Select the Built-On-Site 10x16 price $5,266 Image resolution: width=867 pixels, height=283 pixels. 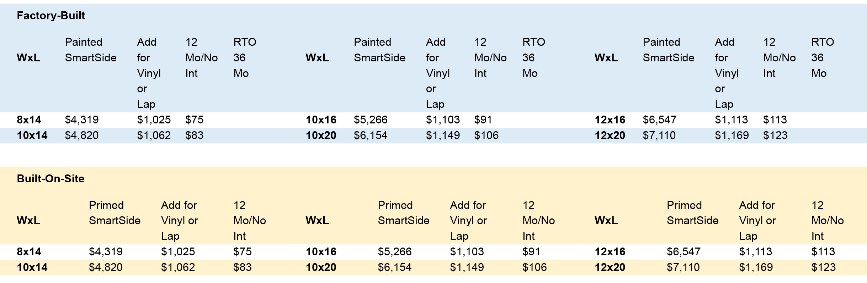point(395,252)
